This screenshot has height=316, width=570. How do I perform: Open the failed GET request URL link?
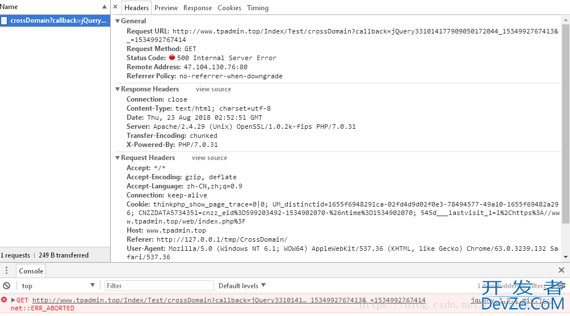(x=229, y=300)
